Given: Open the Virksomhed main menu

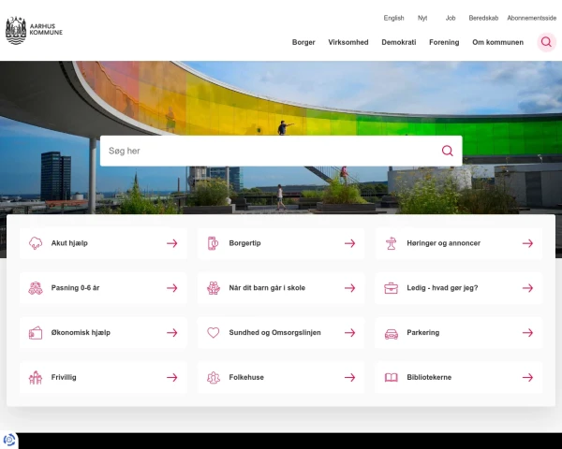Looking at the screenshot, I should 348,42.
